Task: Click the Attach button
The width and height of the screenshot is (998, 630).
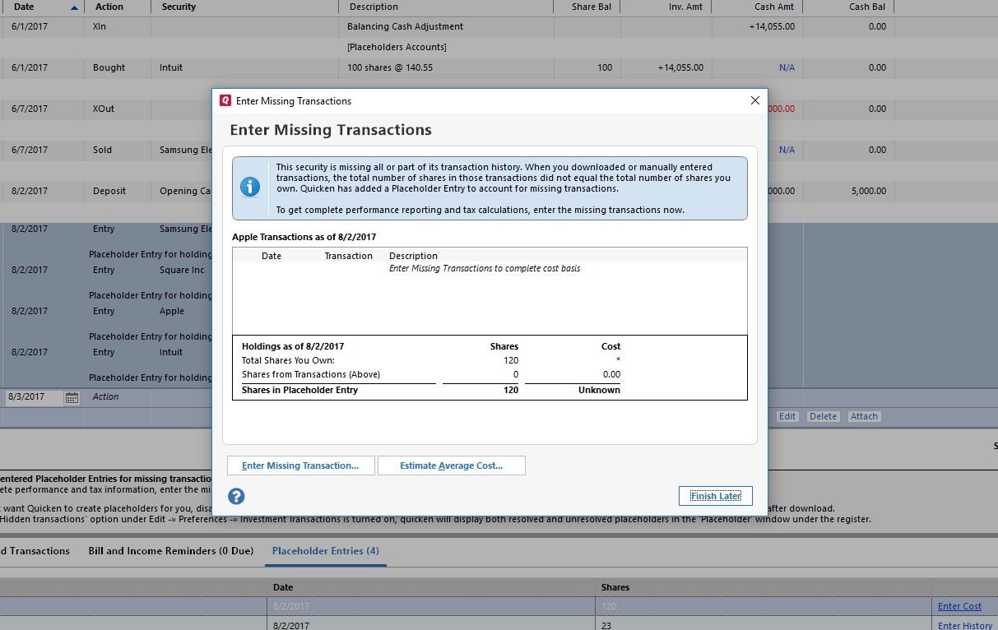Action: (863, 416)
